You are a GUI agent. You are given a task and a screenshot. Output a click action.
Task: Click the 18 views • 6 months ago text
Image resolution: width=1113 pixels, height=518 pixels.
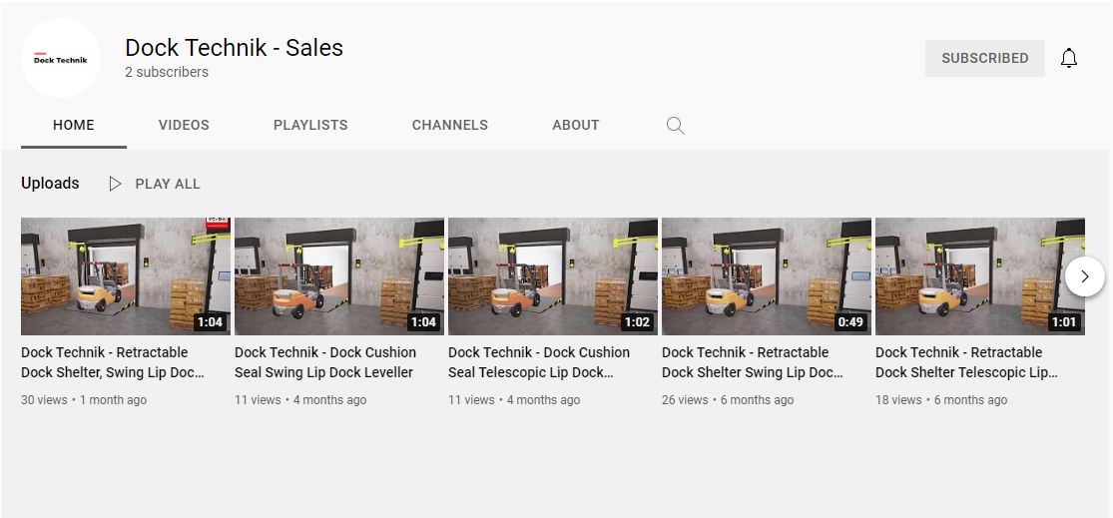(941, 400)
